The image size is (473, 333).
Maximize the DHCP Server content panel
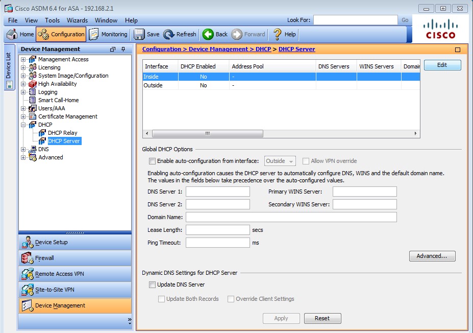click(x=458, y=50)
